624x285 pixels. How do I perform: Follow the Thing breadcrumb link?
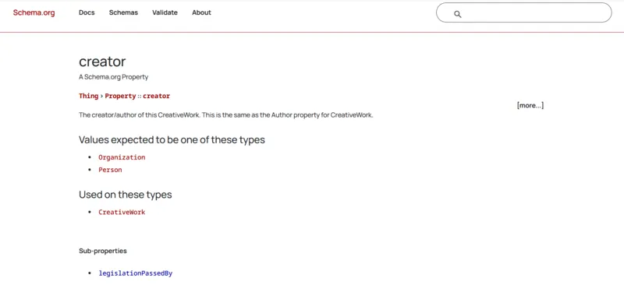(88, 96)
